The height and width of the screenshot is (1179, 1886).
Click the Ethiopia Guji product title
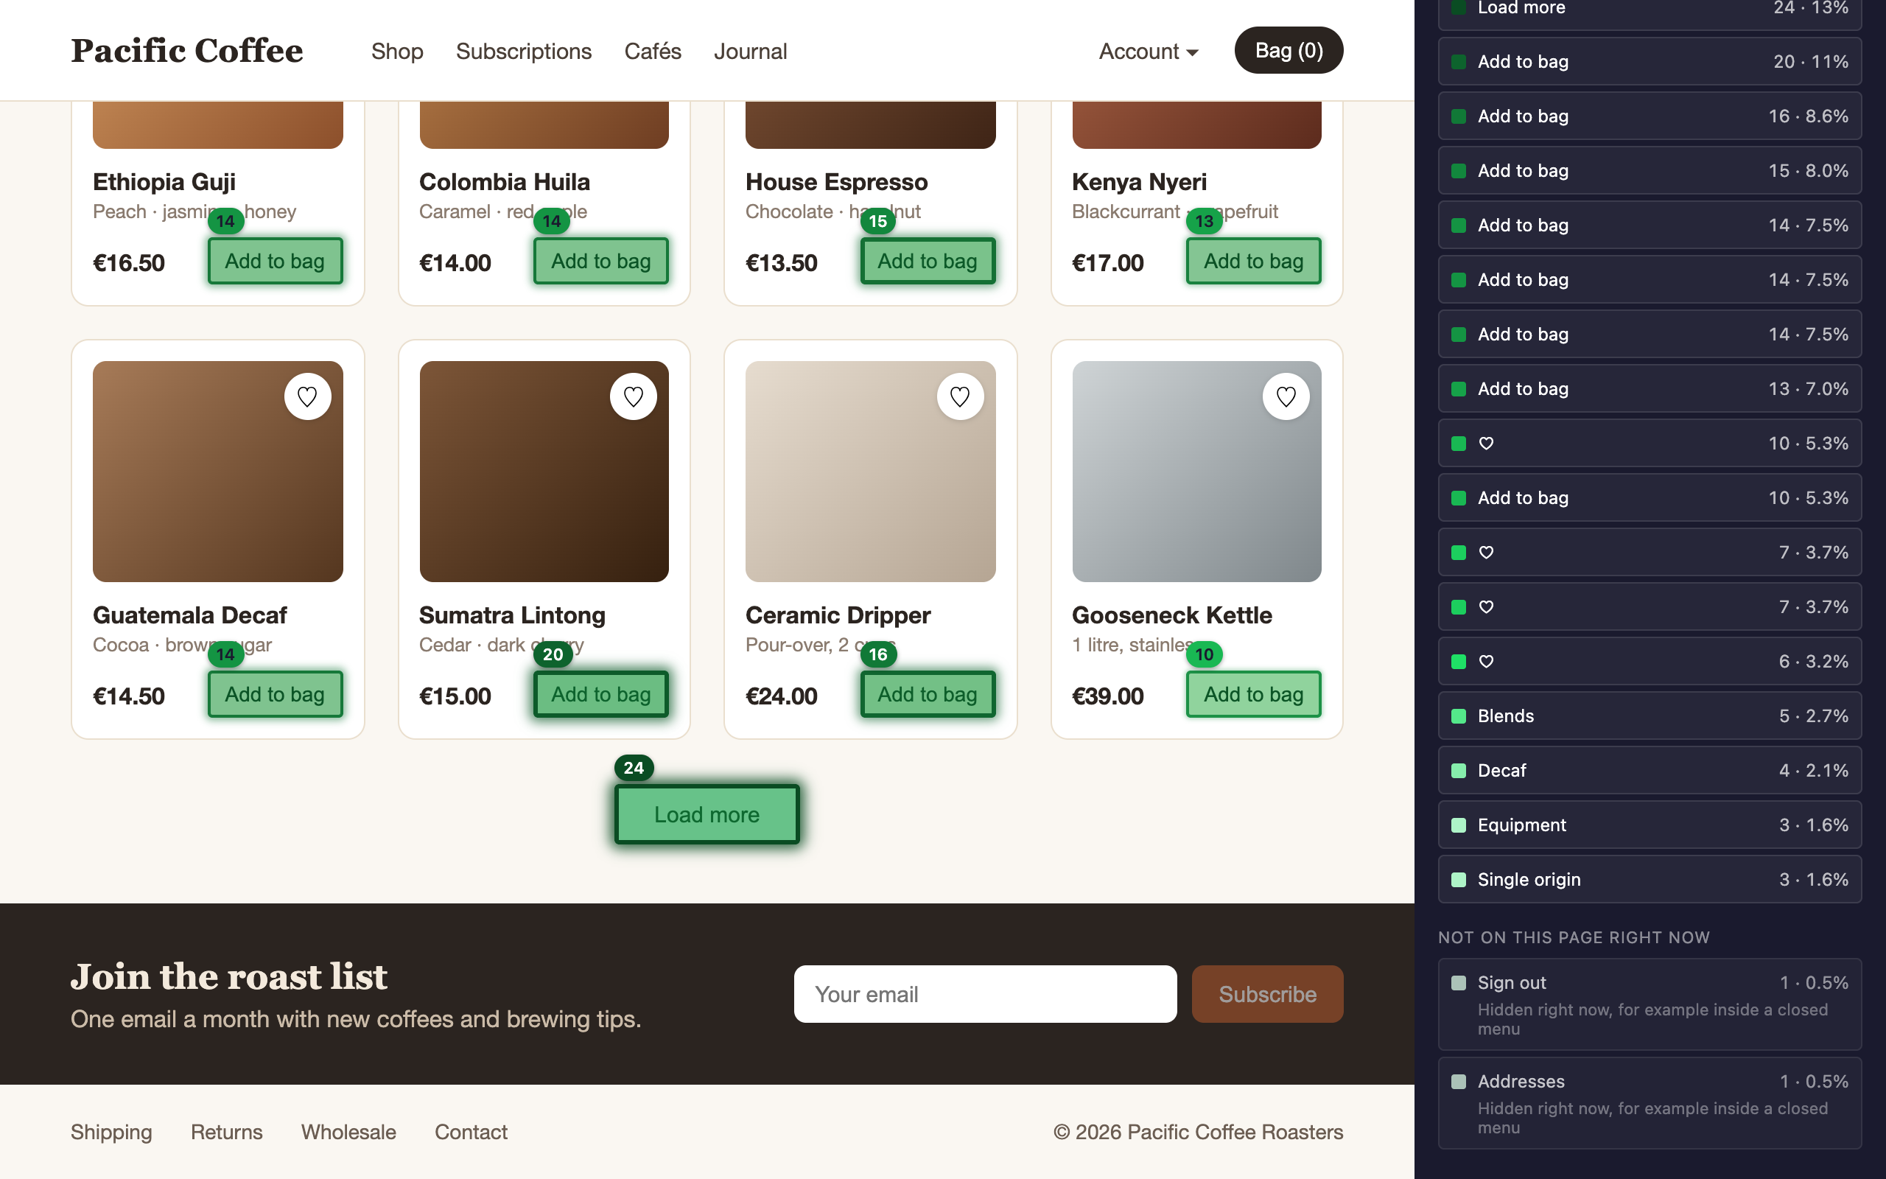(164, 182)
